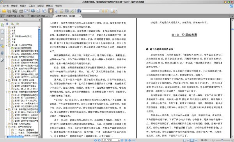The width and height of the screenshot is (234, 142).
Task: Collapse the 第一章 bookmark node
Action: click(x=7, y=45)
